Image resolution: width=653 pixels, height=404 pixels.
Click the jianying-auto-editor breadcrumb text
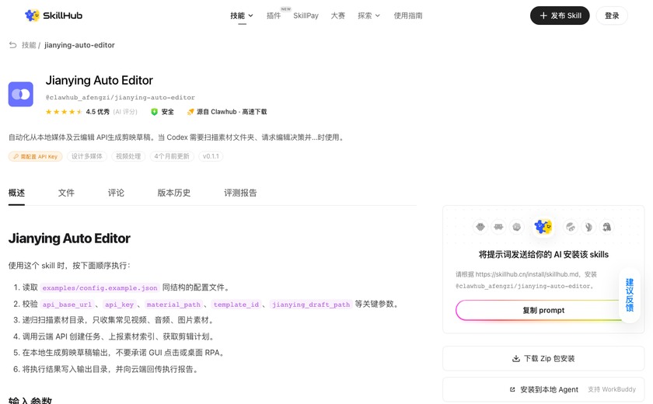(x=79, y=45)
